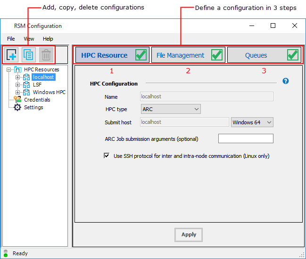This screenshot has height=259, width=306.
Task: Select HPC Resources root node
Action: pos(41,69)
